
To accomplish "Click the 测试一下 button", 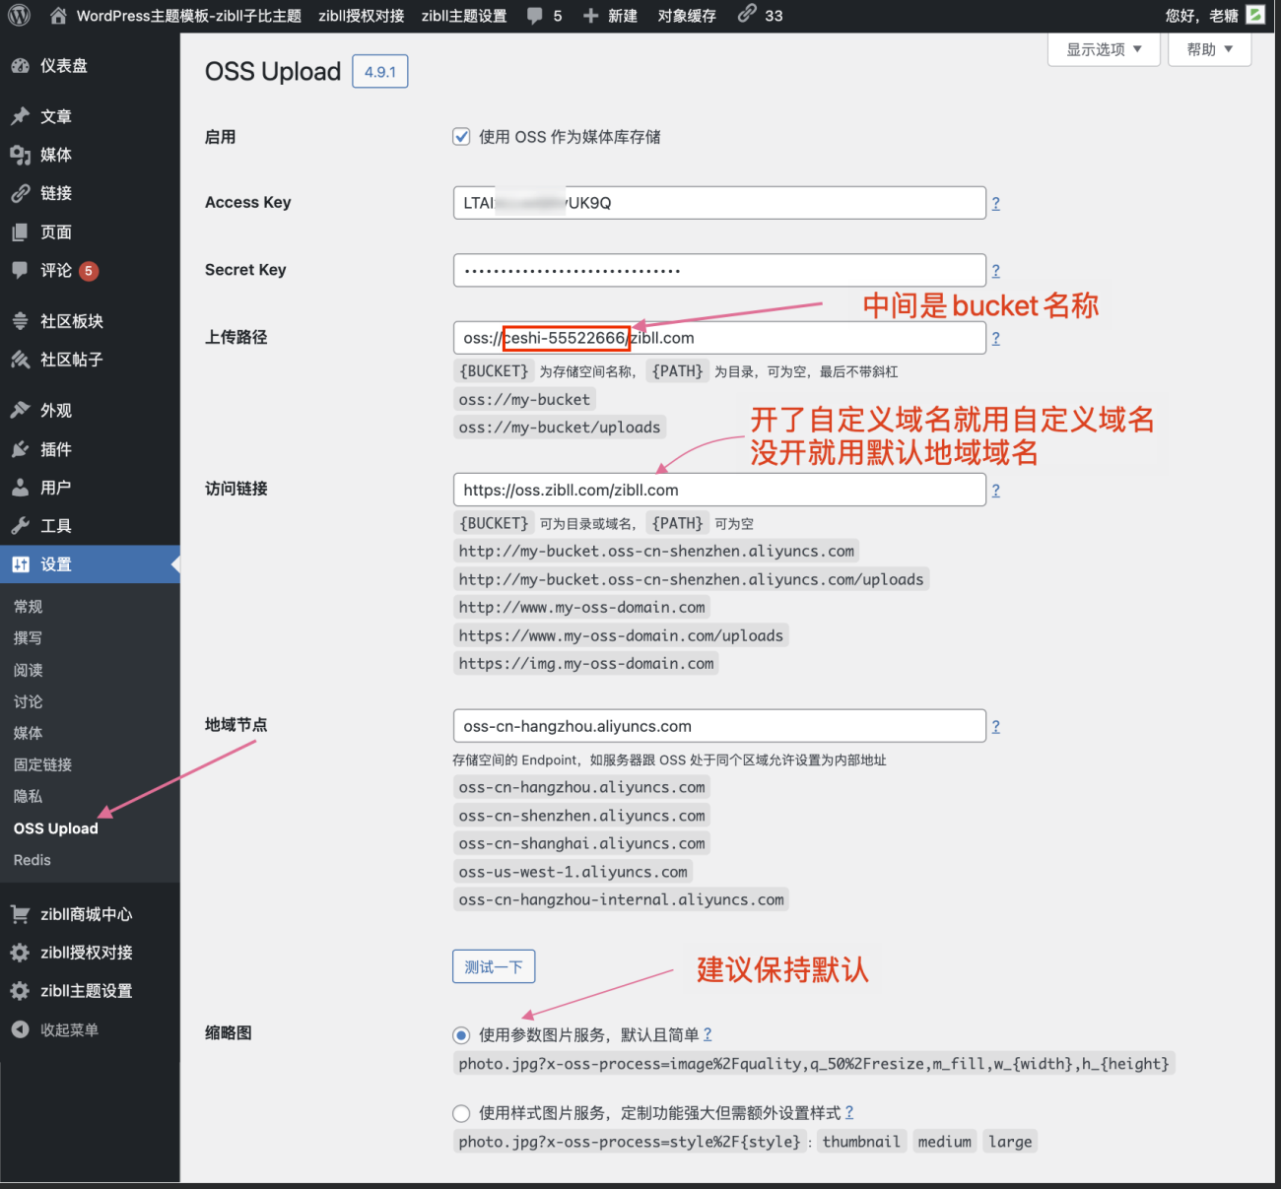I will tap(494, 966).
